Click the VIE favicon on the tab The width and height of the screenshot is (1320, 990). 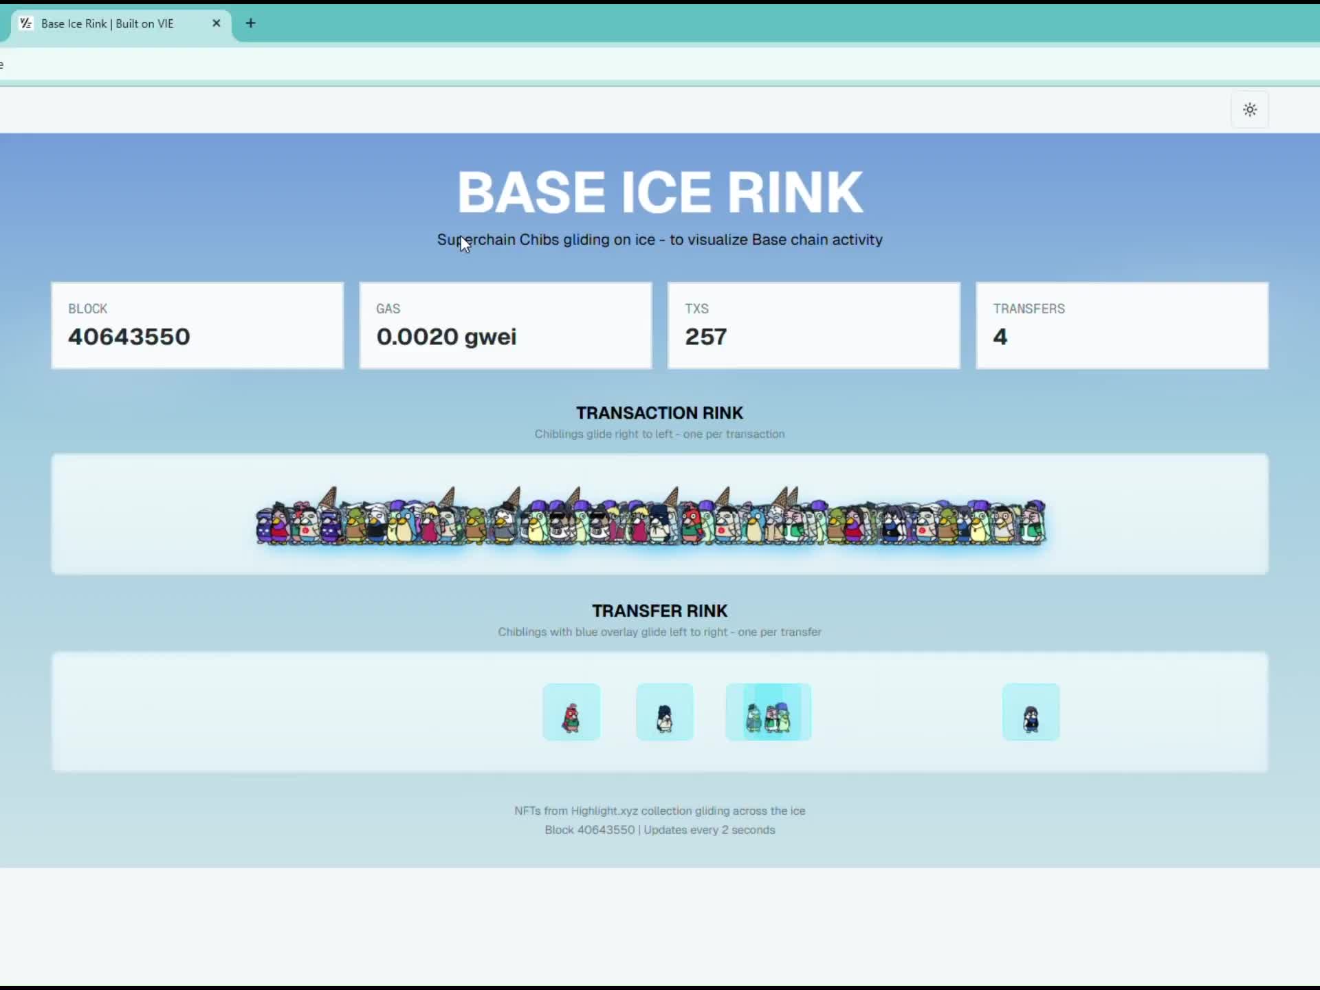pyautogui.click(x=26, y=23)
